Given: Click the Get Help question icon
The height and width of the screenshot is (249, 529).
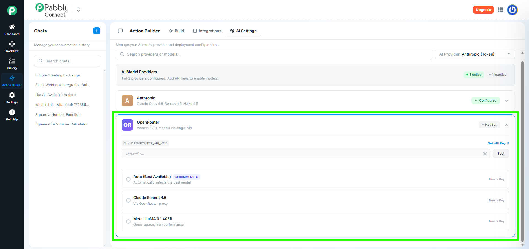Looking at the screenshot, I should pyautogui.click(x=12, y=112).
